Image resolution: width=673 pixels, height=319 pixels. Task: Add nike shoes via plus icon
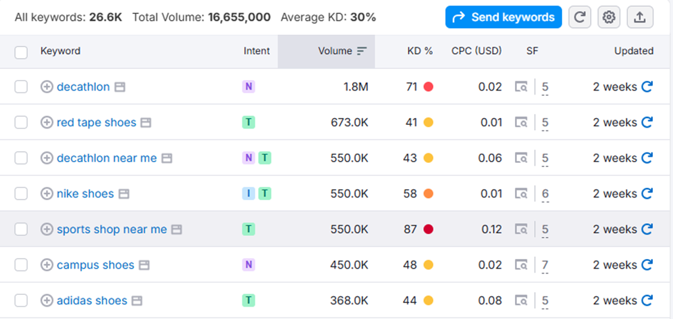46,193
